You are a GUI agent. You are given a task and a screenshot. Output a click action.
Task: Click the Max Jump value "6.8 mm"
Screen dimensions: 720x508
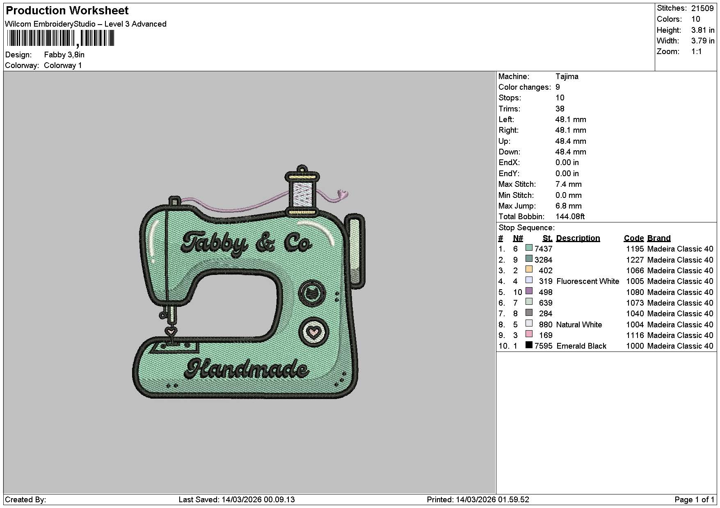(569, 206)
